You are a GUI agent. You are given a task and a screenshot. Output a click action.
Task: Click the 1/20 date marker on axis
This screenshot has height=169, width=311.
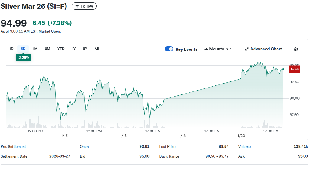pyautogui.click(x=241, y=136)
